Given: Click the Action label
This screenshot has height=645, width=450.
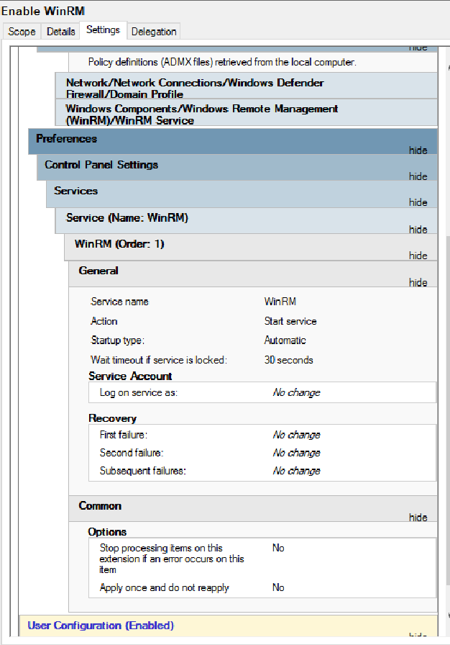Looking at the screenshot, I should [x=104, y=321].
